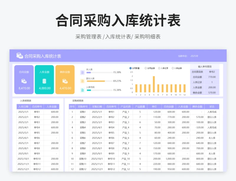Select the 合同数量 radio button

click(130, 68)
